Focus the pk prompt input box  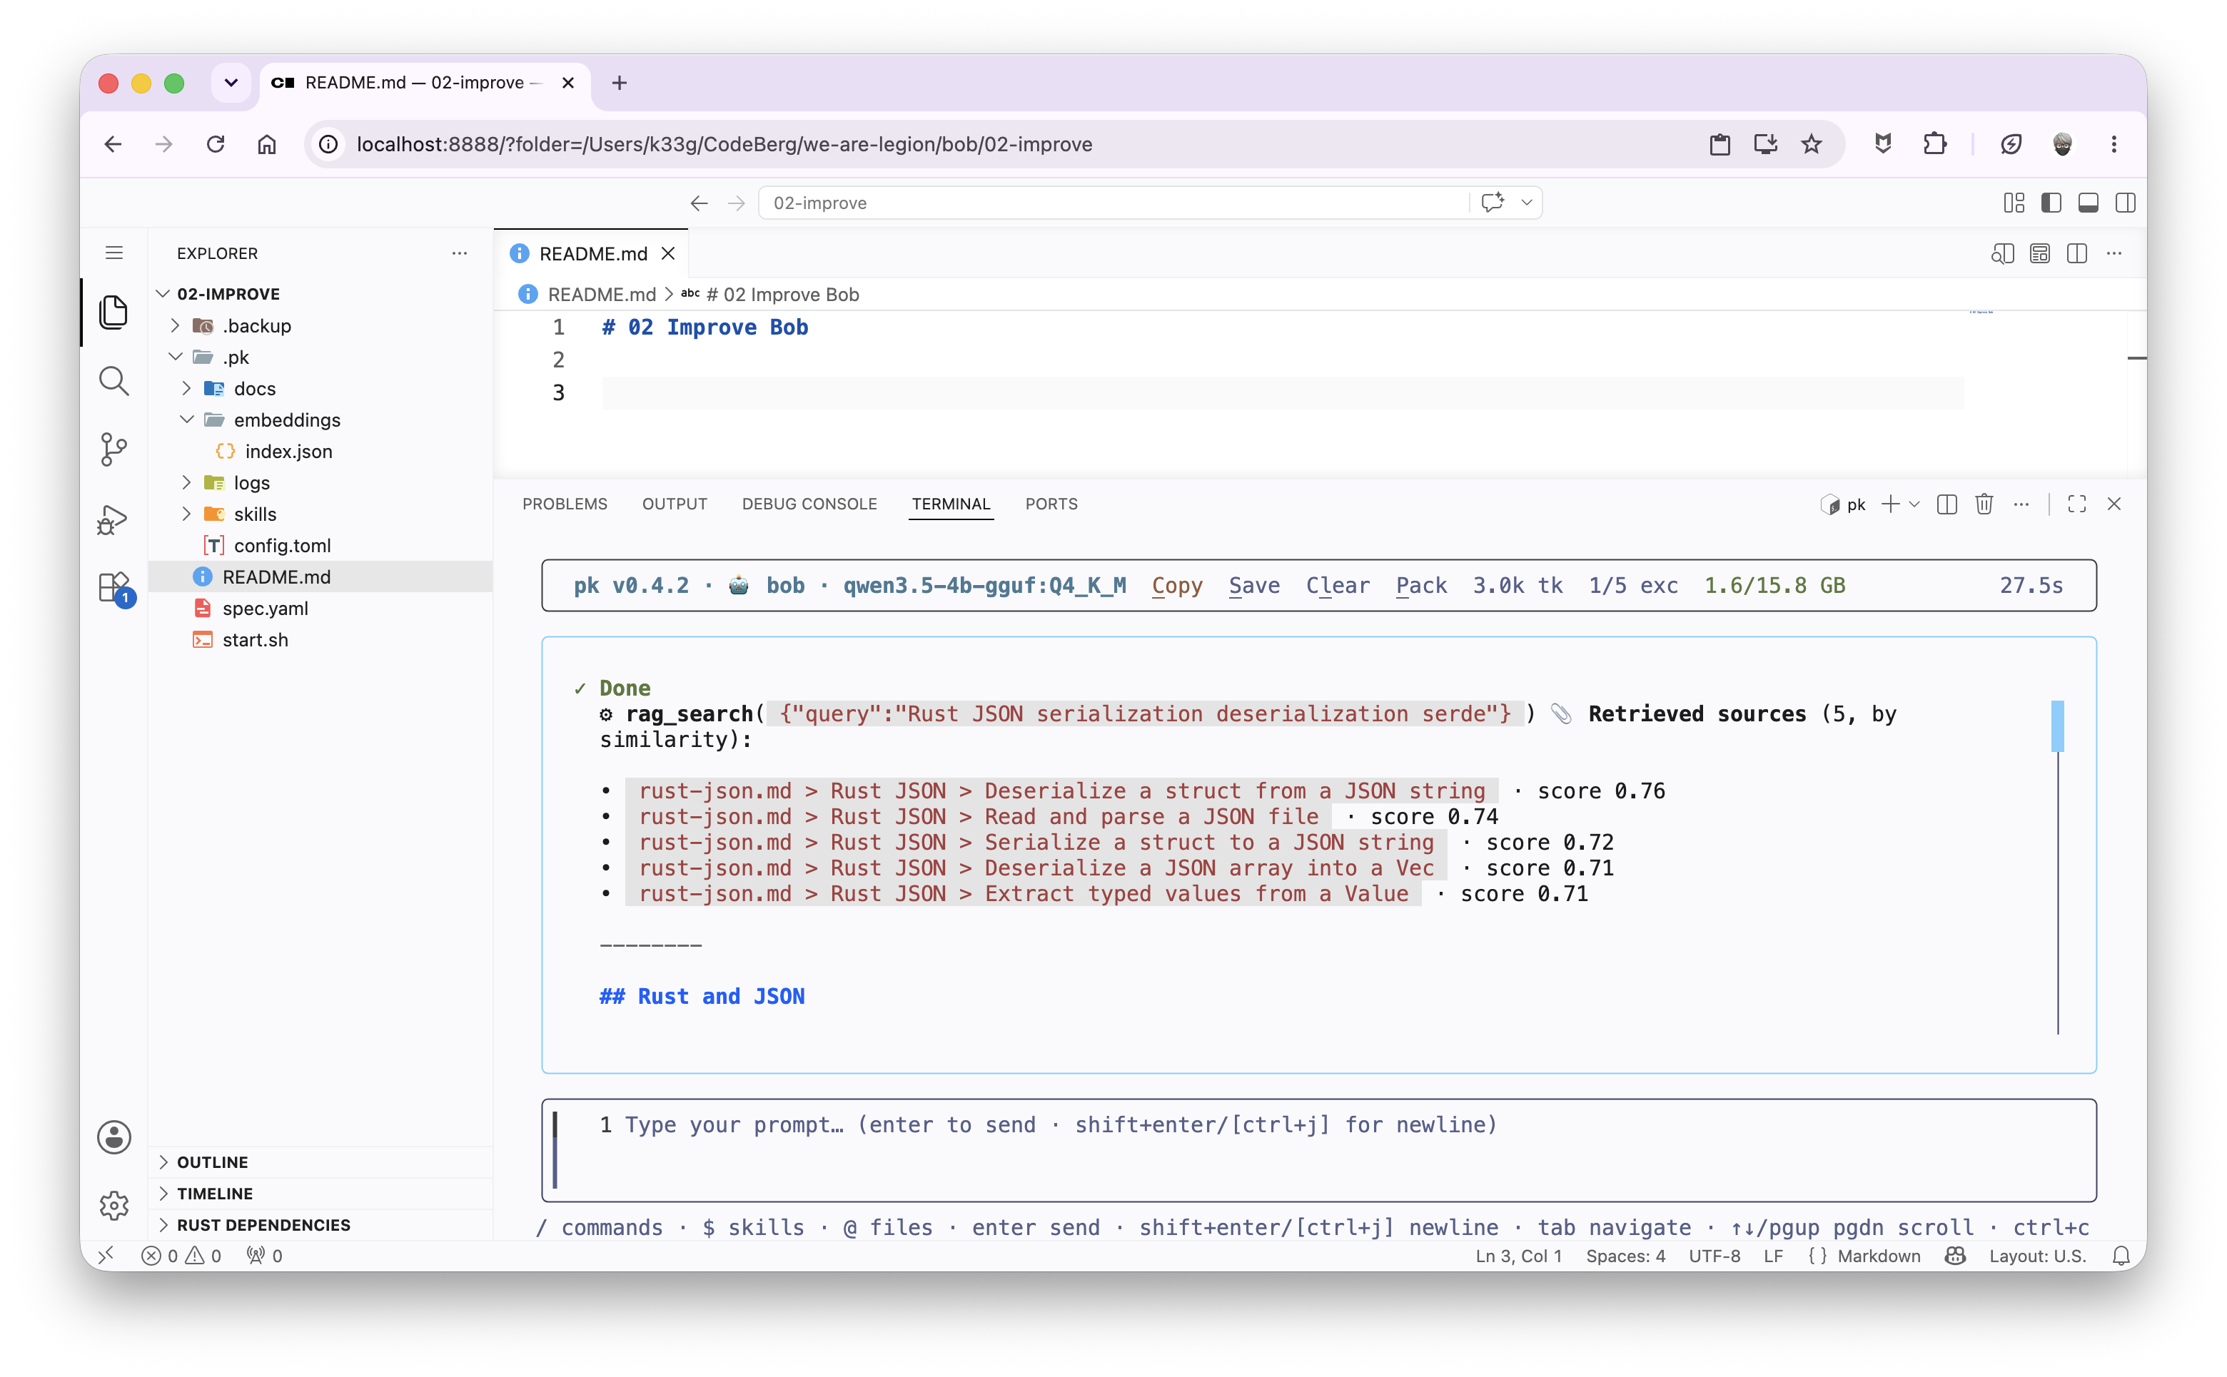[1318, 1150]
